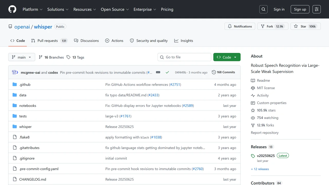The height and width of the screenshot is (185, 329).
Task: Switch to the Code tab
Action: tap(17, 41)
